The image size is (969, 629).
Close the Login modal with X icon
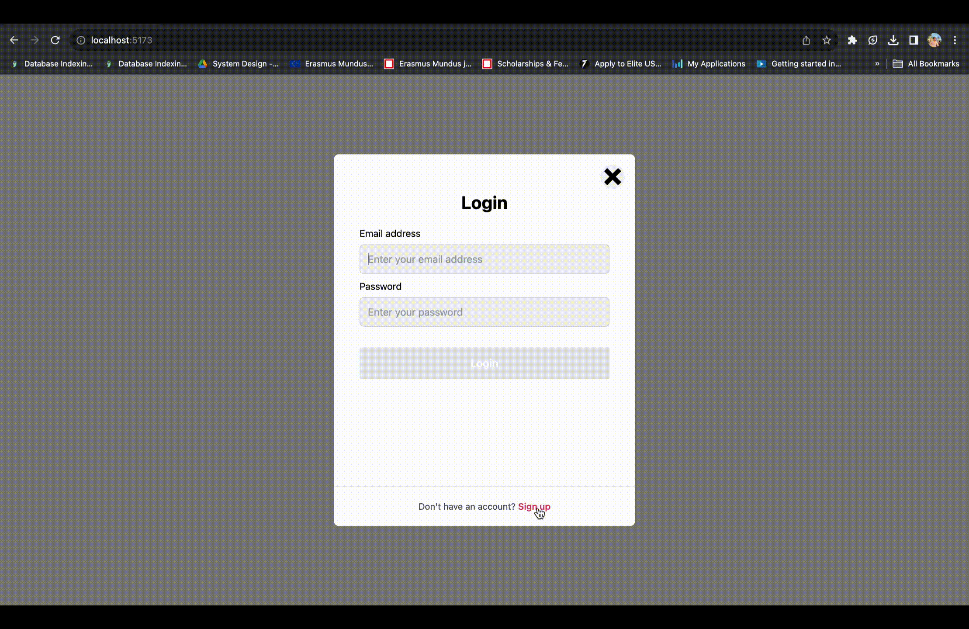612,177
